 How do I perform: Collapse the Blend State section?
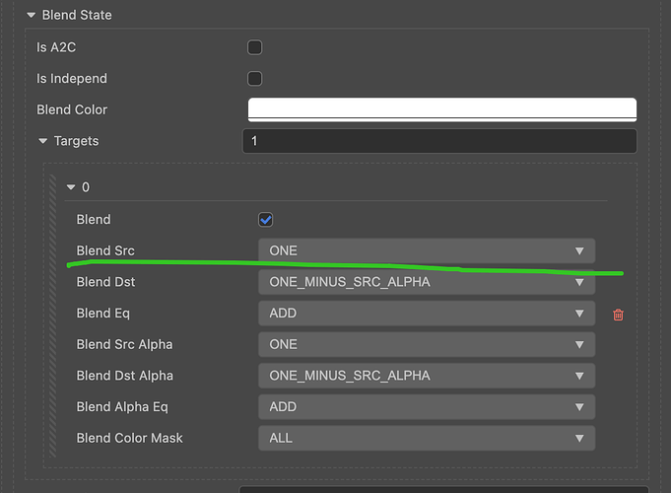(x=31, y=16)
